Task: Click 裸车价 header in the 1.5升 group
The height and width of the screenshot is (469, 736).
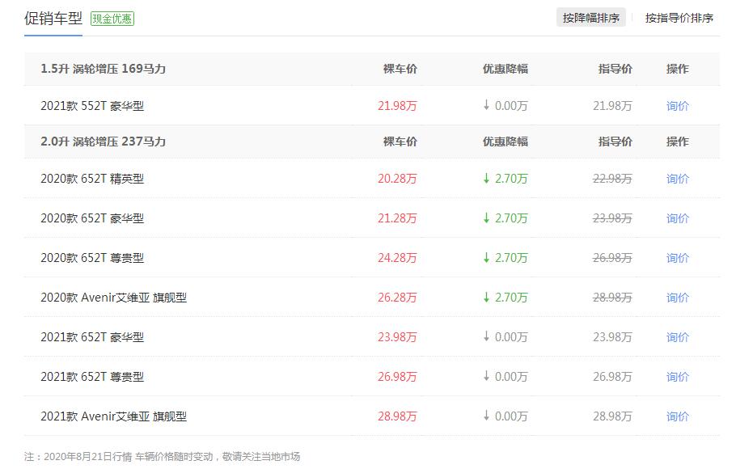Action: [x=400, y=69]
